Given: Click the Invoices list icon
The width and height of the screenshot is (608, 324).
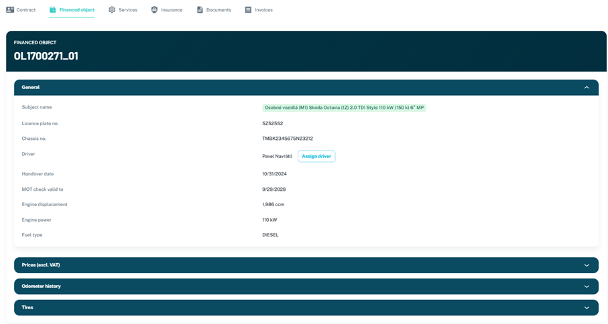Looking at the screenshot, I should coord(248,10).
